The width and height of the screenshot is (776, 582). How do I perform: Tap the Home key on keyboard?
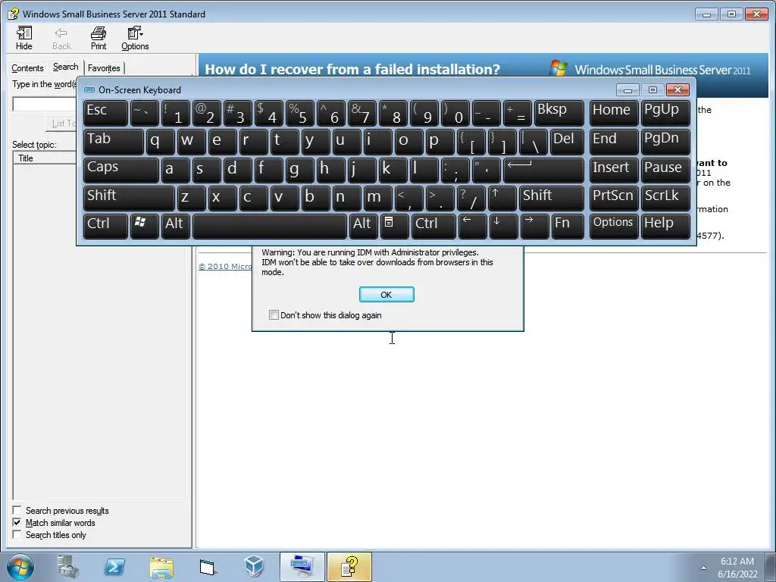tap(614, 113)
